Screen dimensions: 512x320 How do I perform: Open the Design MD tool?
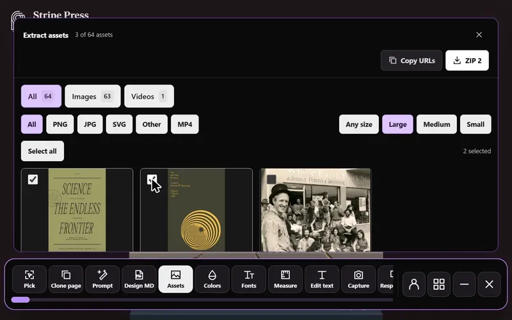click(x=139, y=279)
